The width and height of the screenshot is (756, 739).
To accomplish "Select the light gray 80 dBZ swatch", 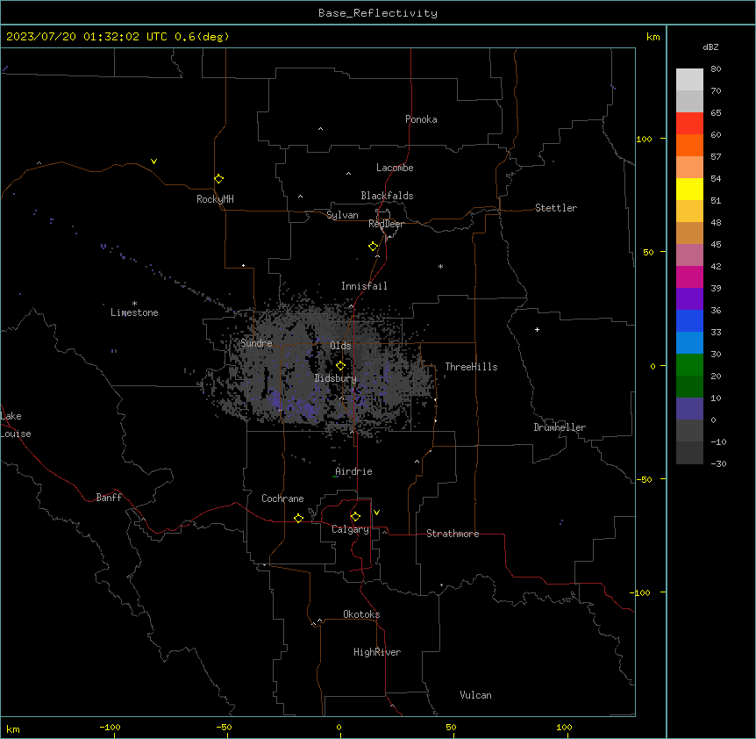I will pos(689,80).
